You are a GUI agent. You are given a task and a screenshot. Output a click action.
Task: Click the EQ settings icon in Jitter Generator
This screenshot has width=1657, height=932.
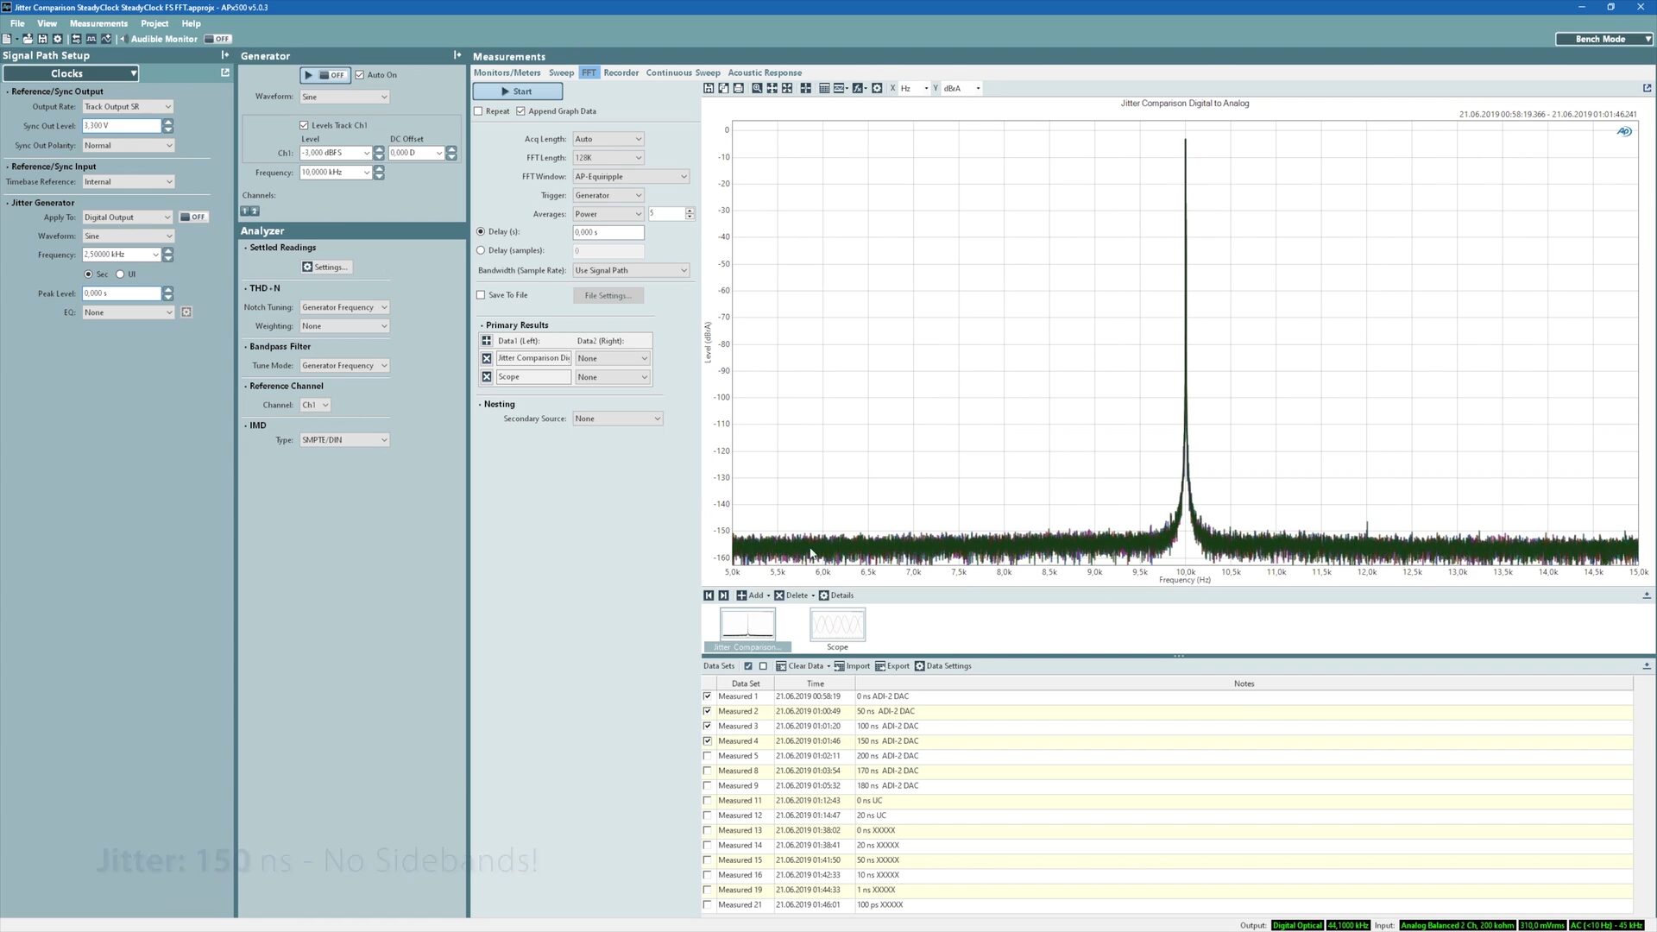pyautogui.click(x=186, y=312)
